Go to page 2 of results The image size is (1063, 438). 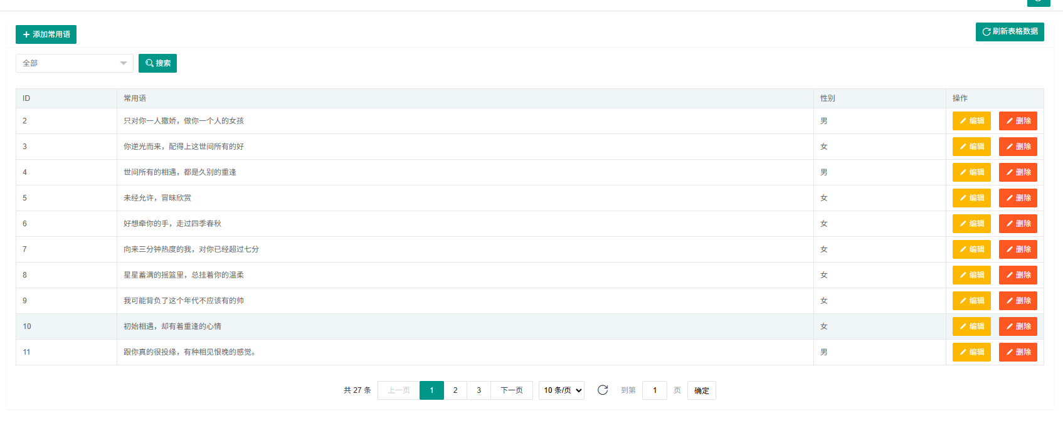point(455,390)
